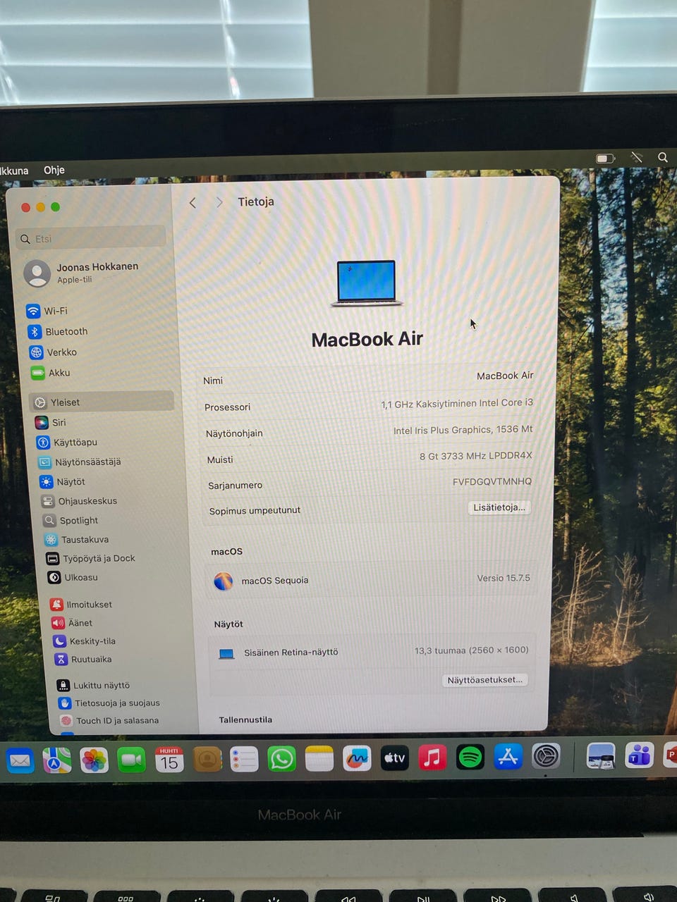Open the Ohje menu in menu bar
The height and width of the screenshot is (902, 677).
coord(54,170)
